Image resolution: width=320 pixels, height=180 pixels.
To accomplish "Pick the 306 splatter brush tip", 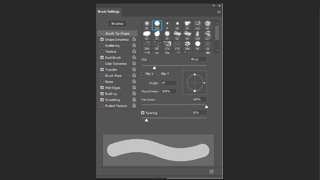I will 187,45.
